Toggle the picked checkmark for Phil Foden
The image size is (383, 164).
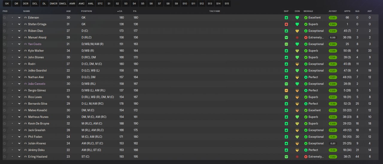[x=4, y=137]
